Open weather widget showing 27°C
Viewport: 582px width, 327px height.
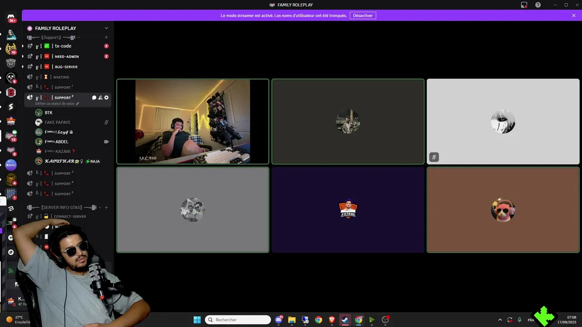[x=17, y=320]
